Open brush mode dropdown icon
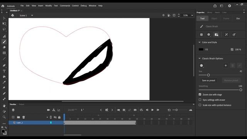The width and height of the screenshot is (247, 139). tap(209, 34)
